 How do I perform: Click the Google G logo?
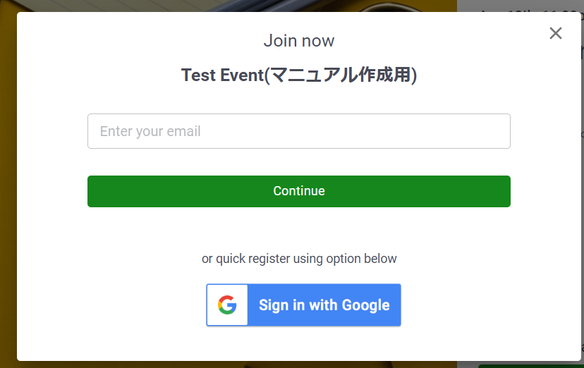pyautogui.click(x=227, y=305)
